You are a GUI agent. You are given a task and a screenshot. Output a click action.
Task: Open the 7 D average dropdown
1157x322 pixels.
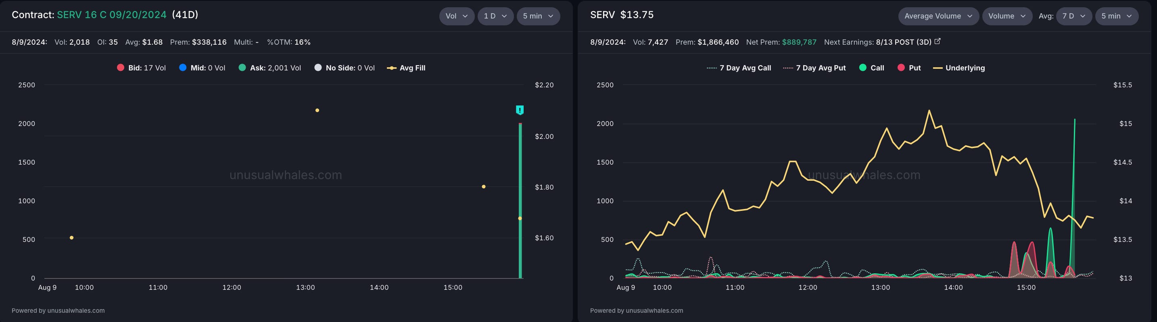pyautogui.click(x=1074, y=16)
